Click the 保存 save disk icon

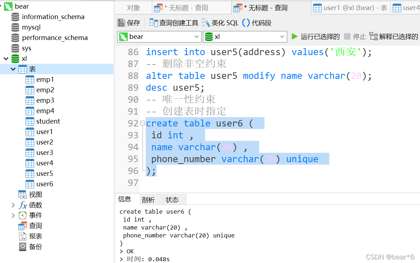click(121, 23)
